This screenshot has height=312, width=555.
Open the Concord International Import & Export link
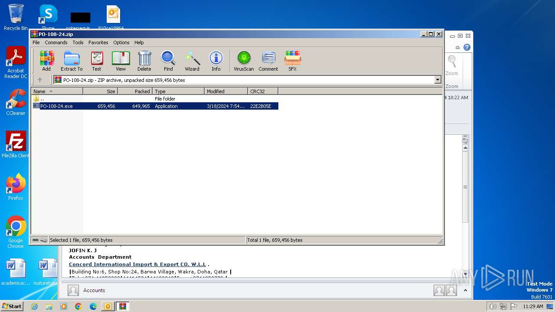coord(137,264)
